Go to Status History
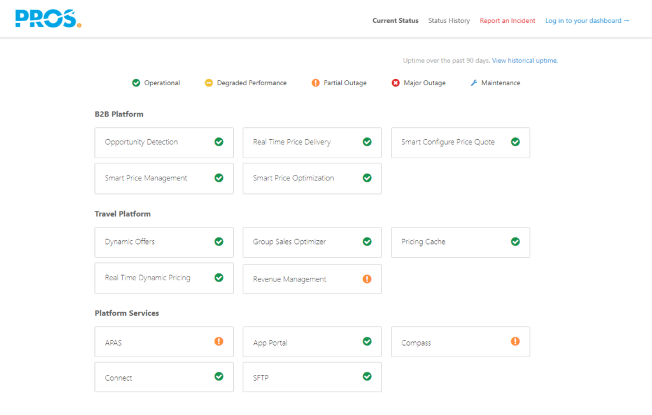 (449, 21)
